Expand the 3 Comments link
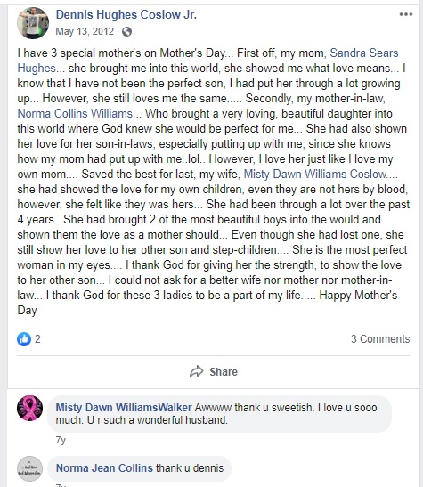 (x=380, y=339)
